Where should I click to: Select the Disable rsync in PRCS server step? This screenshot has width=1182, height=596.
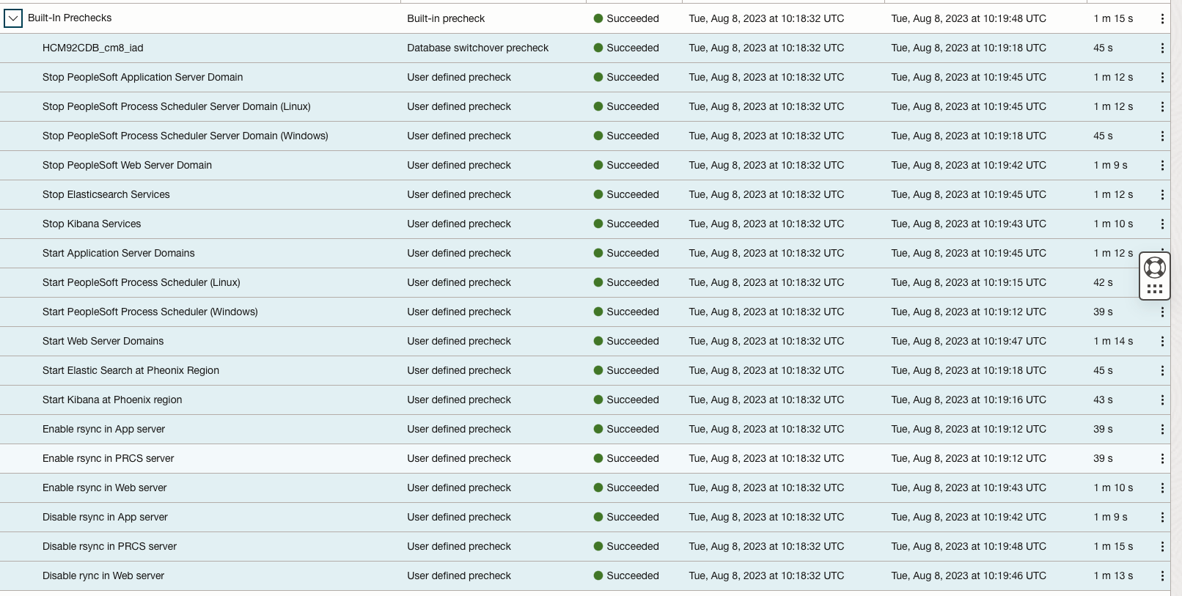109,546
